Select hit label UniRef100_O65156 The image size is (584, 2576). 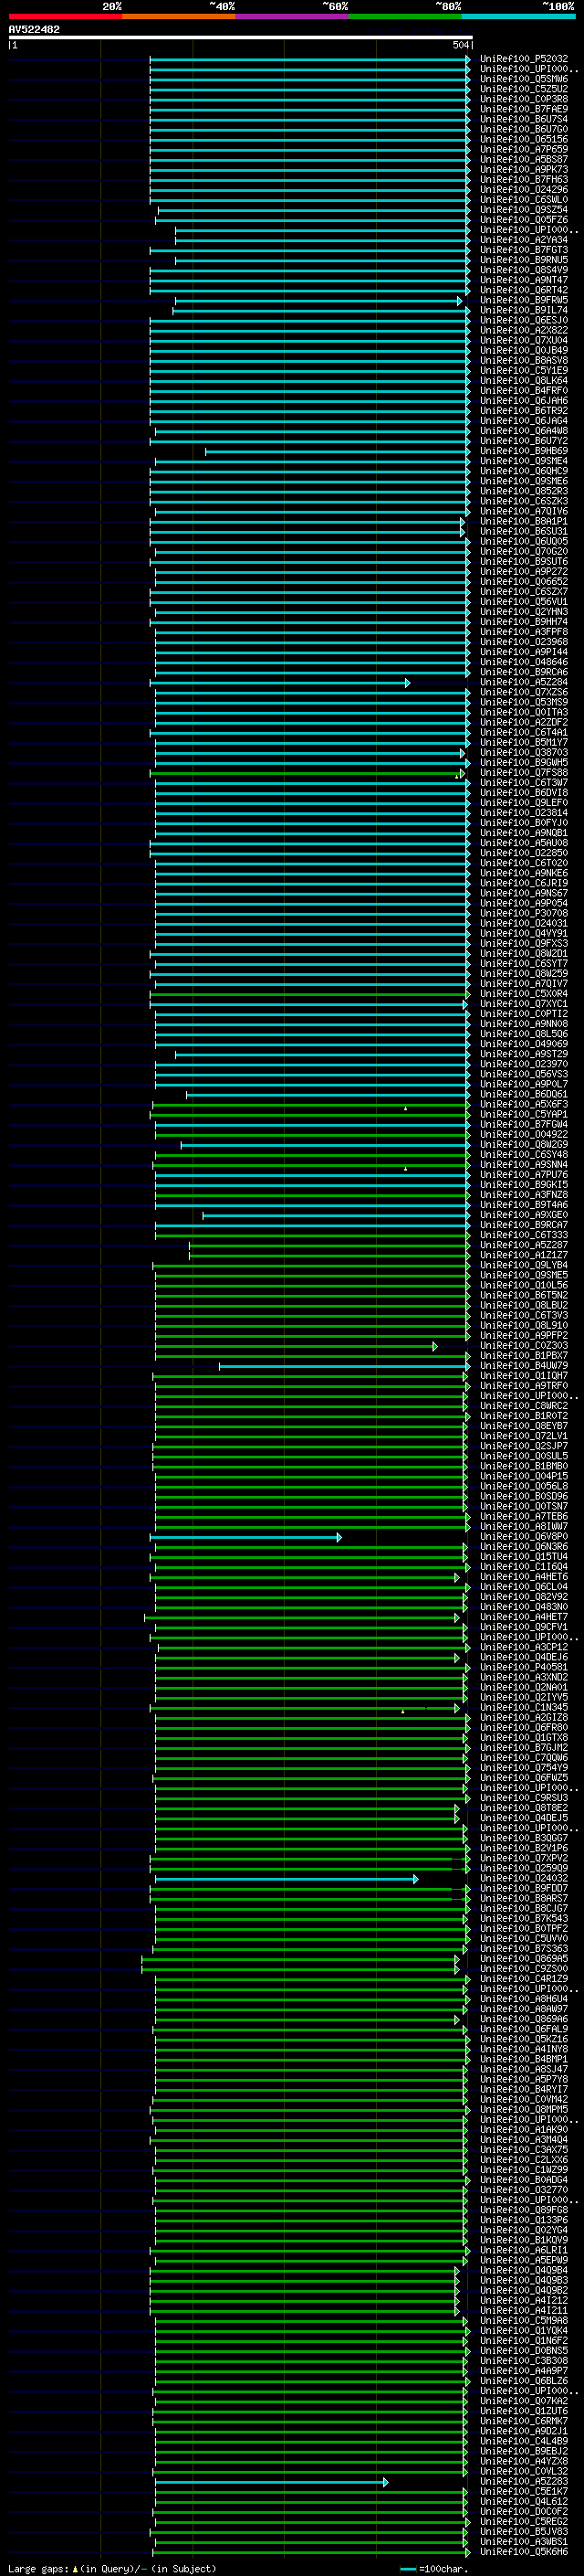pyautogui.click(x=524, y=139)
